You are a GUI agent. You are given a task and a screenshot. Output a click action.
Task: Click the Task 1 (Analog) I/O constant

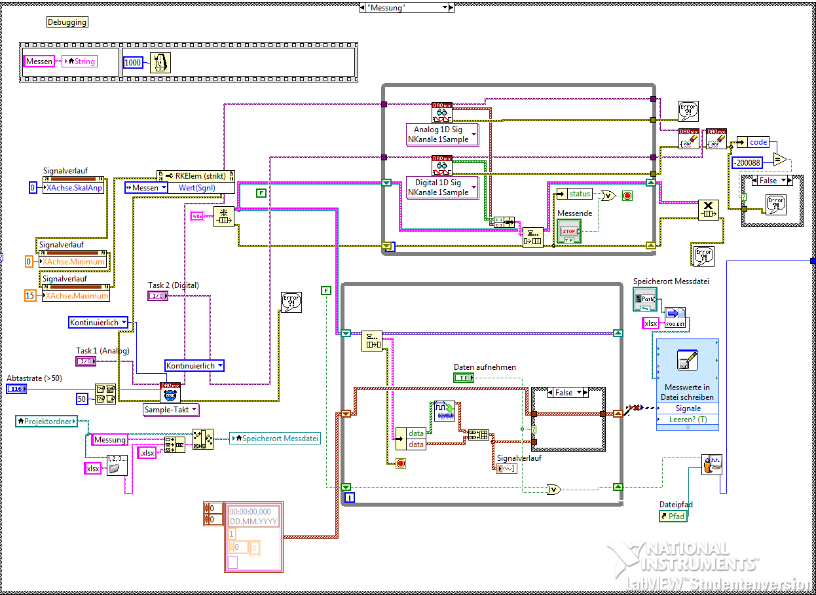click(86, 361)
